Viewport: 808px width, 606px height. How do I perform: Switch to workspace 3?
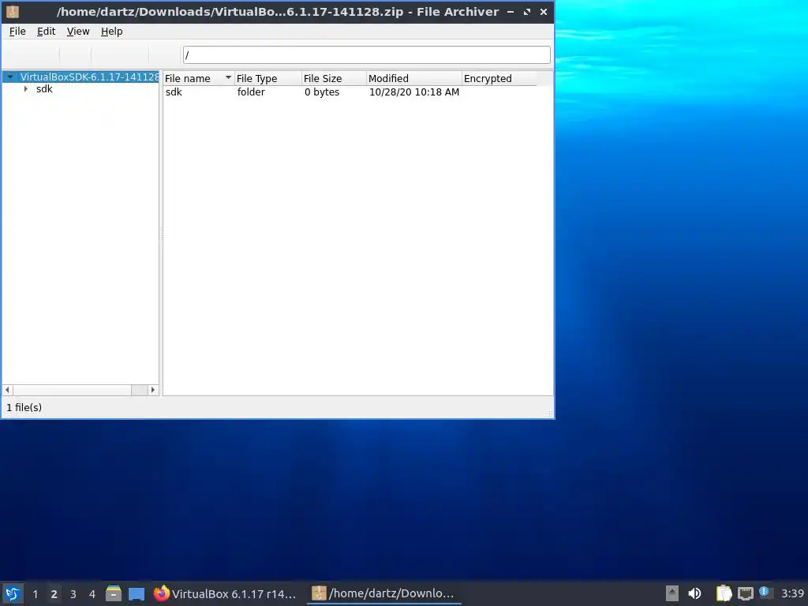point(73,594)
